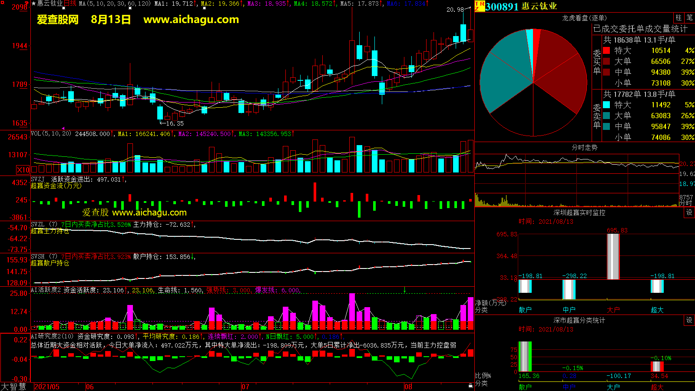The image size is (695, 391).
Task: Click the 08 month marker on the timeline
Action: point(408,387)
